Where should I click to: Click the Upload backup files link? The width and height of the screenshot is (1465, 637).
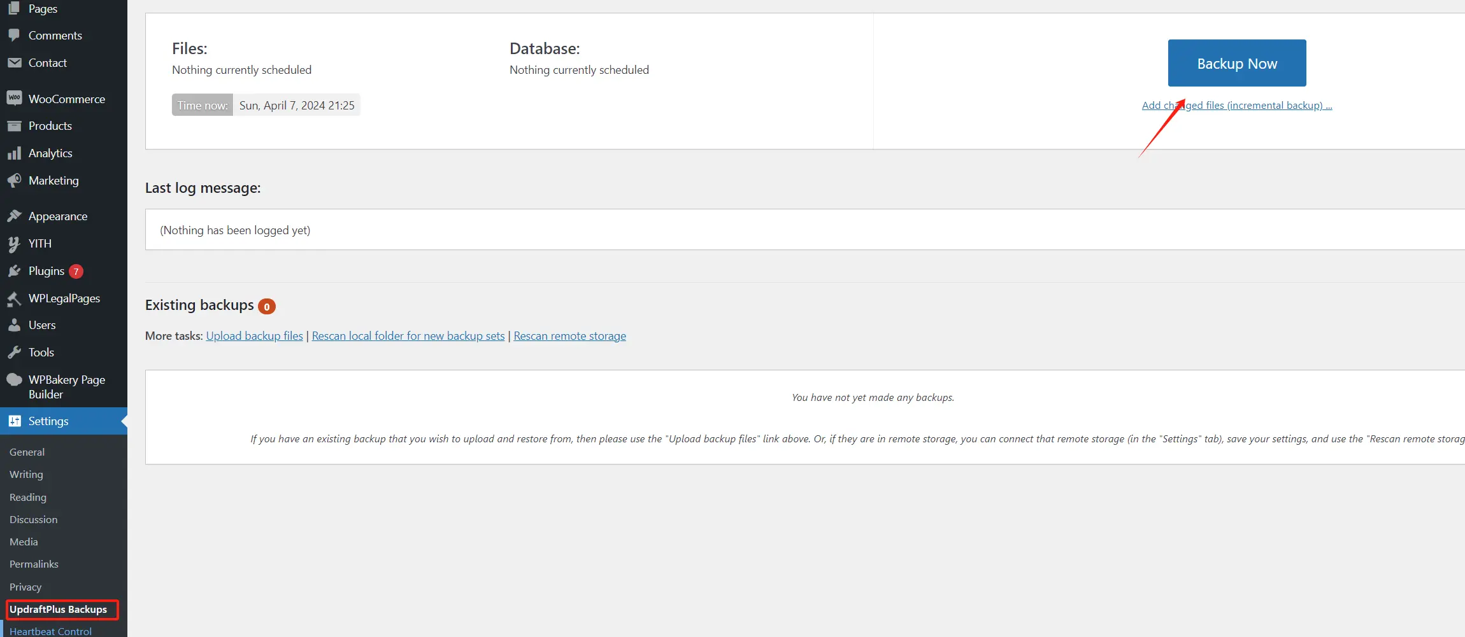coord(255,336)
